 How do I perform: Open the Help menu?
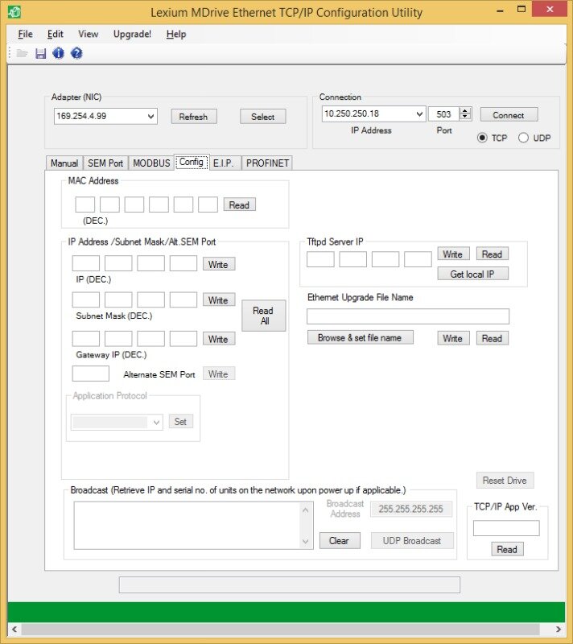pos(176,34)
